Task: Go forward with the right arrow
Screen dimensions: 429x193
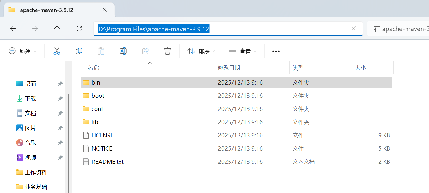Action: coord(35,29)
